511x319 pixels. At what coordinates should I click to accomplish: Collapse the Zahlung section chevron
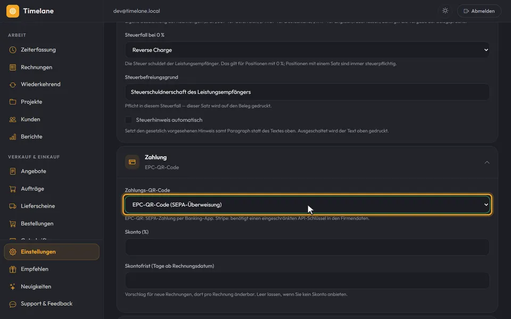click(x=487, y=162)
